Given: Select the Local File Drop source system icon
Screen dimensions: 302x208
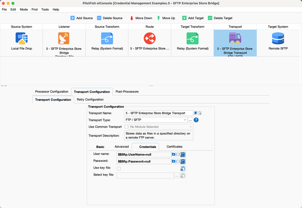Looking at the screenshot, I should (22, 38).
